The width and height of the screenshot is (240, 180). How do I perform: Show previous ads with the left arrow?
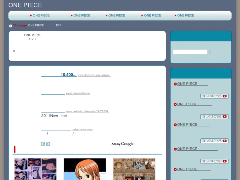[43, 144]
